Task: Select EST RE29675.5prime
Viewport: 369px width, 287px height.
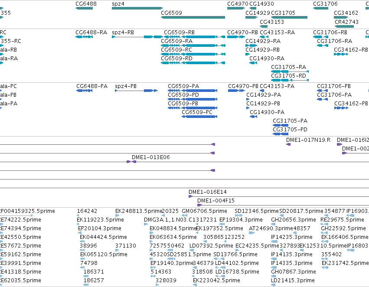Action: click(324, 224)
